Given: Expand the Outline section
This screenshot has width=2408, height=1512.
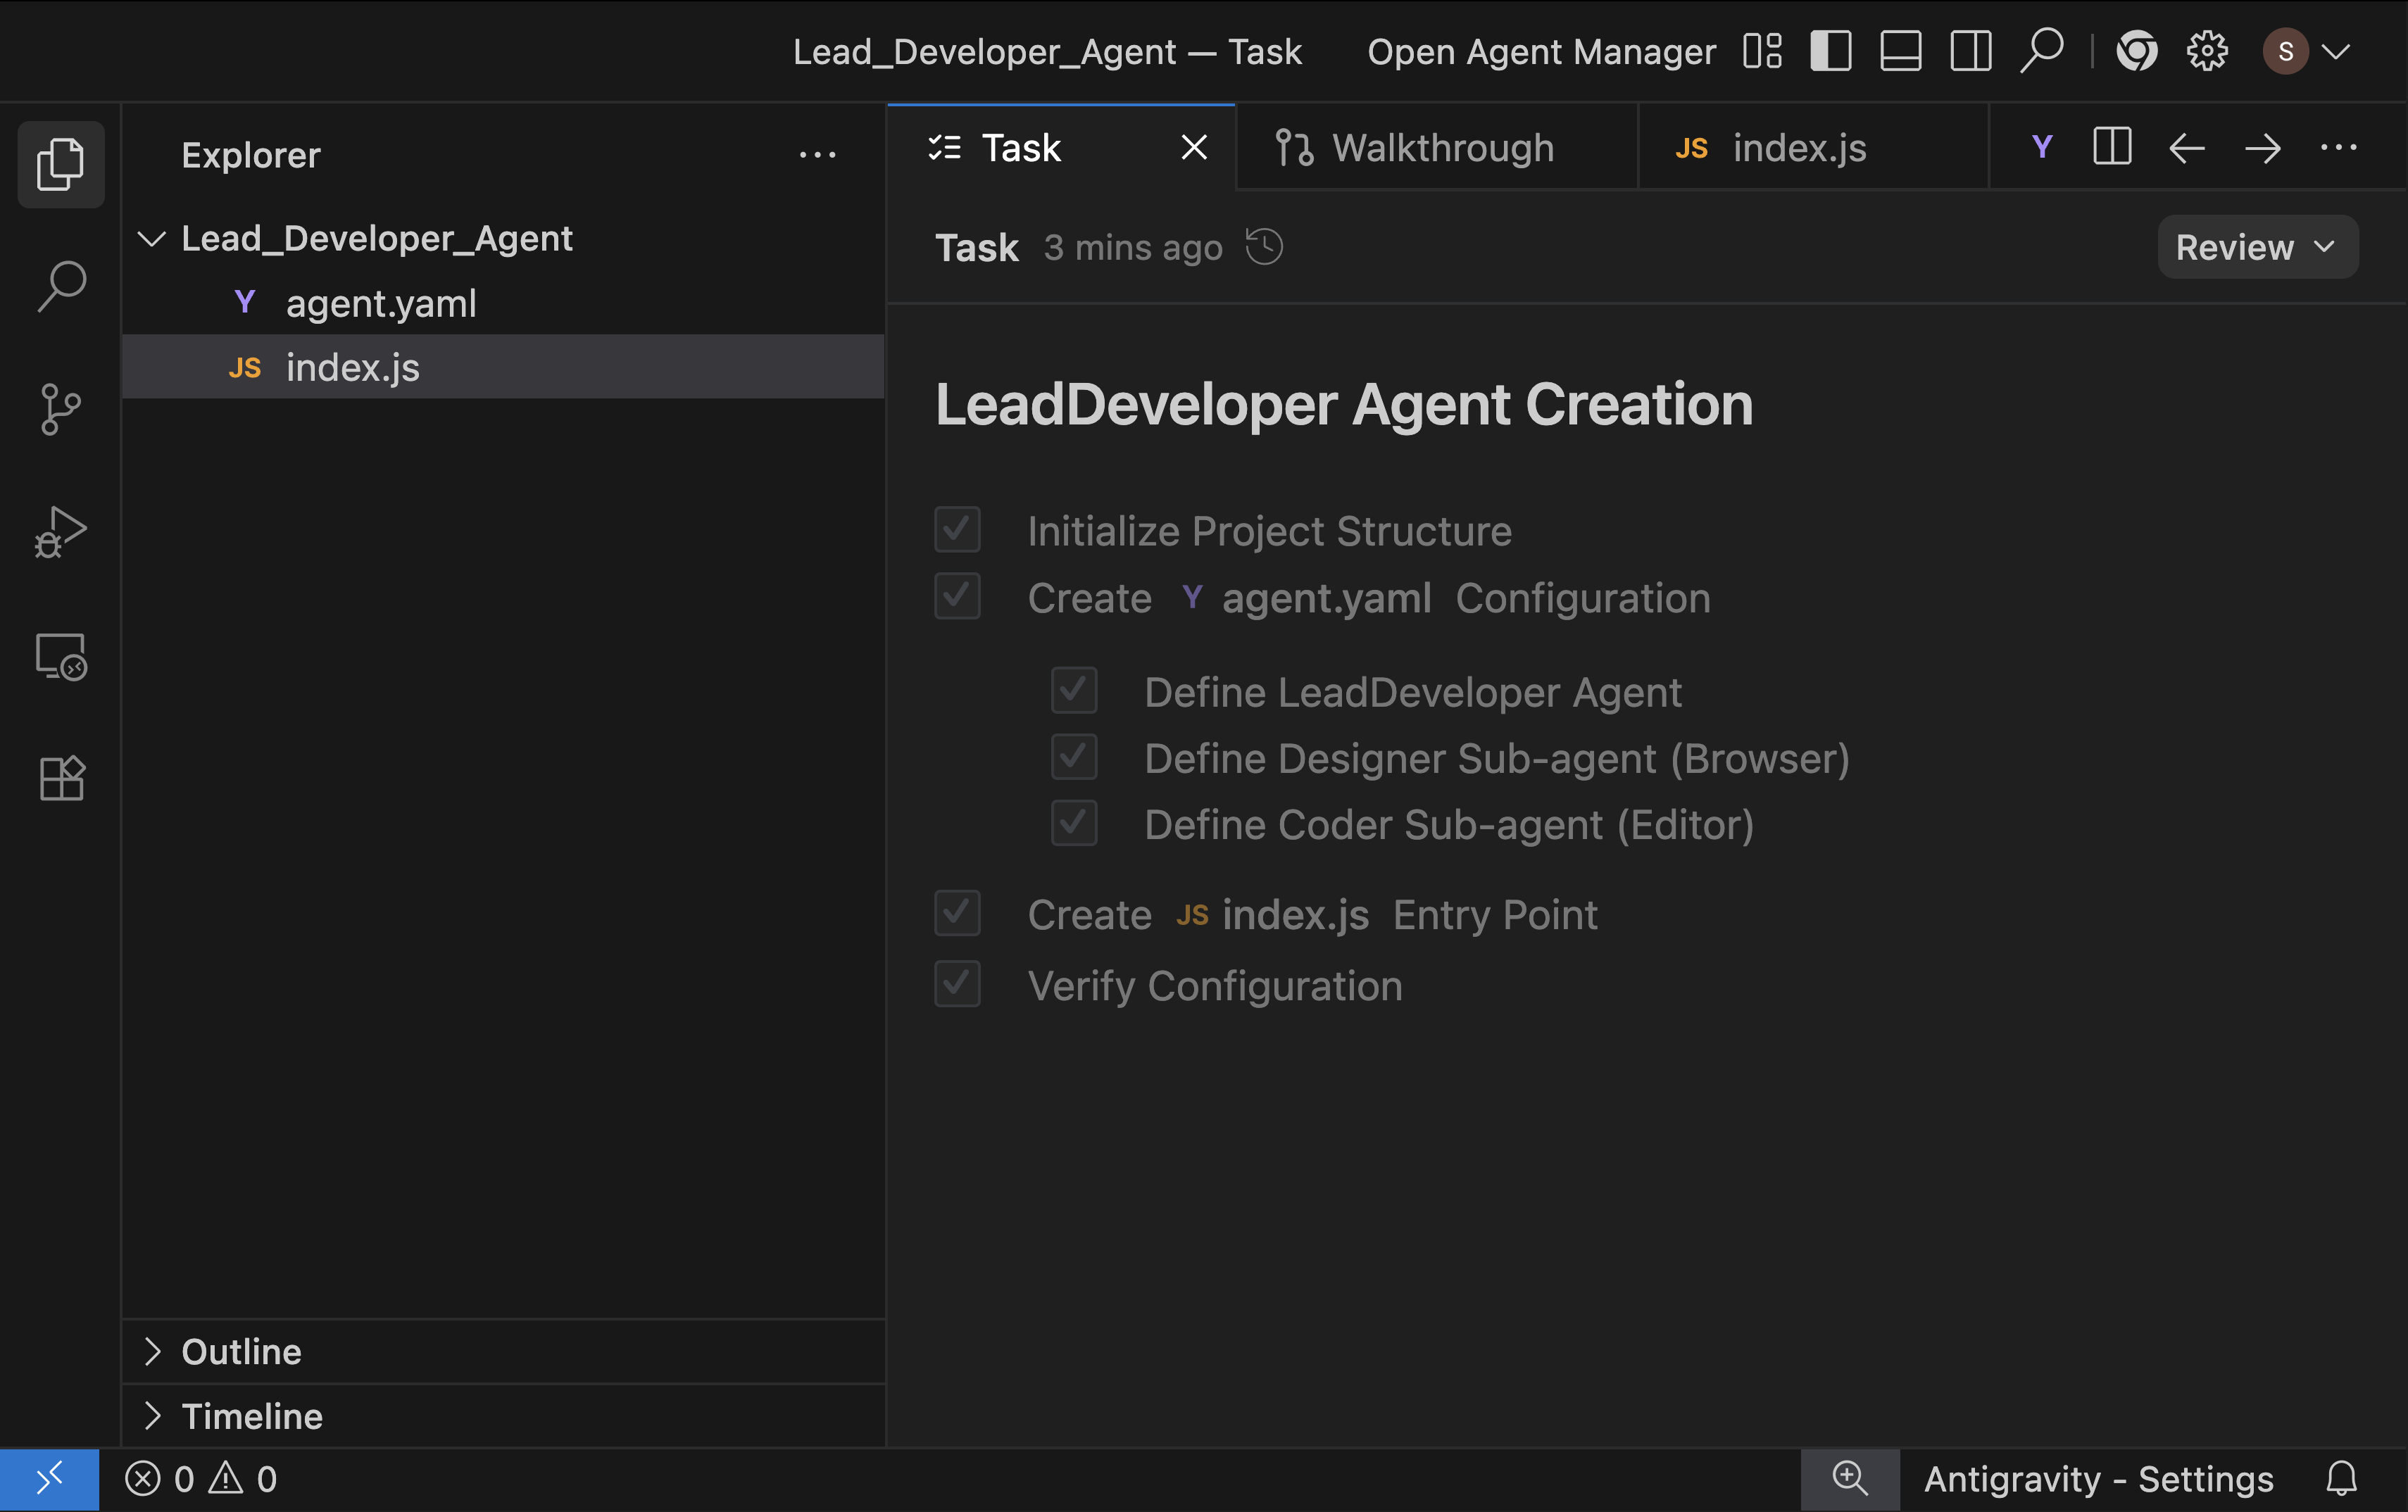Looking at the screenshot, I should coord(241,1351).
